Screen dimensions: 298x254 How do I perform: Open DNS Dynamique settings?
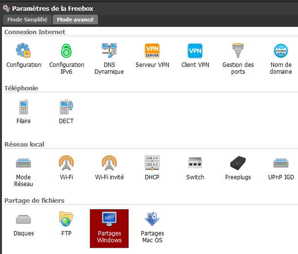(109, 51)
